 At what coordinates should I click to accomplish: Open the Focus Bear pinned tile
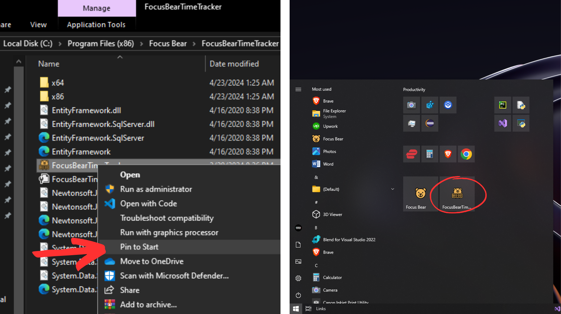click(x=420, y=194)
